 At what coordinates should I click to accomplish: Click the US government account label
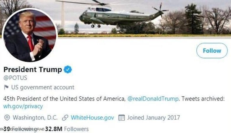pos(43,87)
